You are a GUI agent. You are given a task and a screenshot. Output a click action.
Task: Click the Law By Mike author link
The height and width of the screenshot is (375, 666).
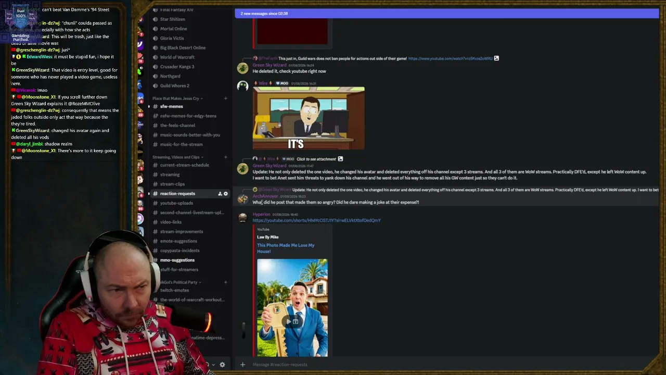click(267, 237)
